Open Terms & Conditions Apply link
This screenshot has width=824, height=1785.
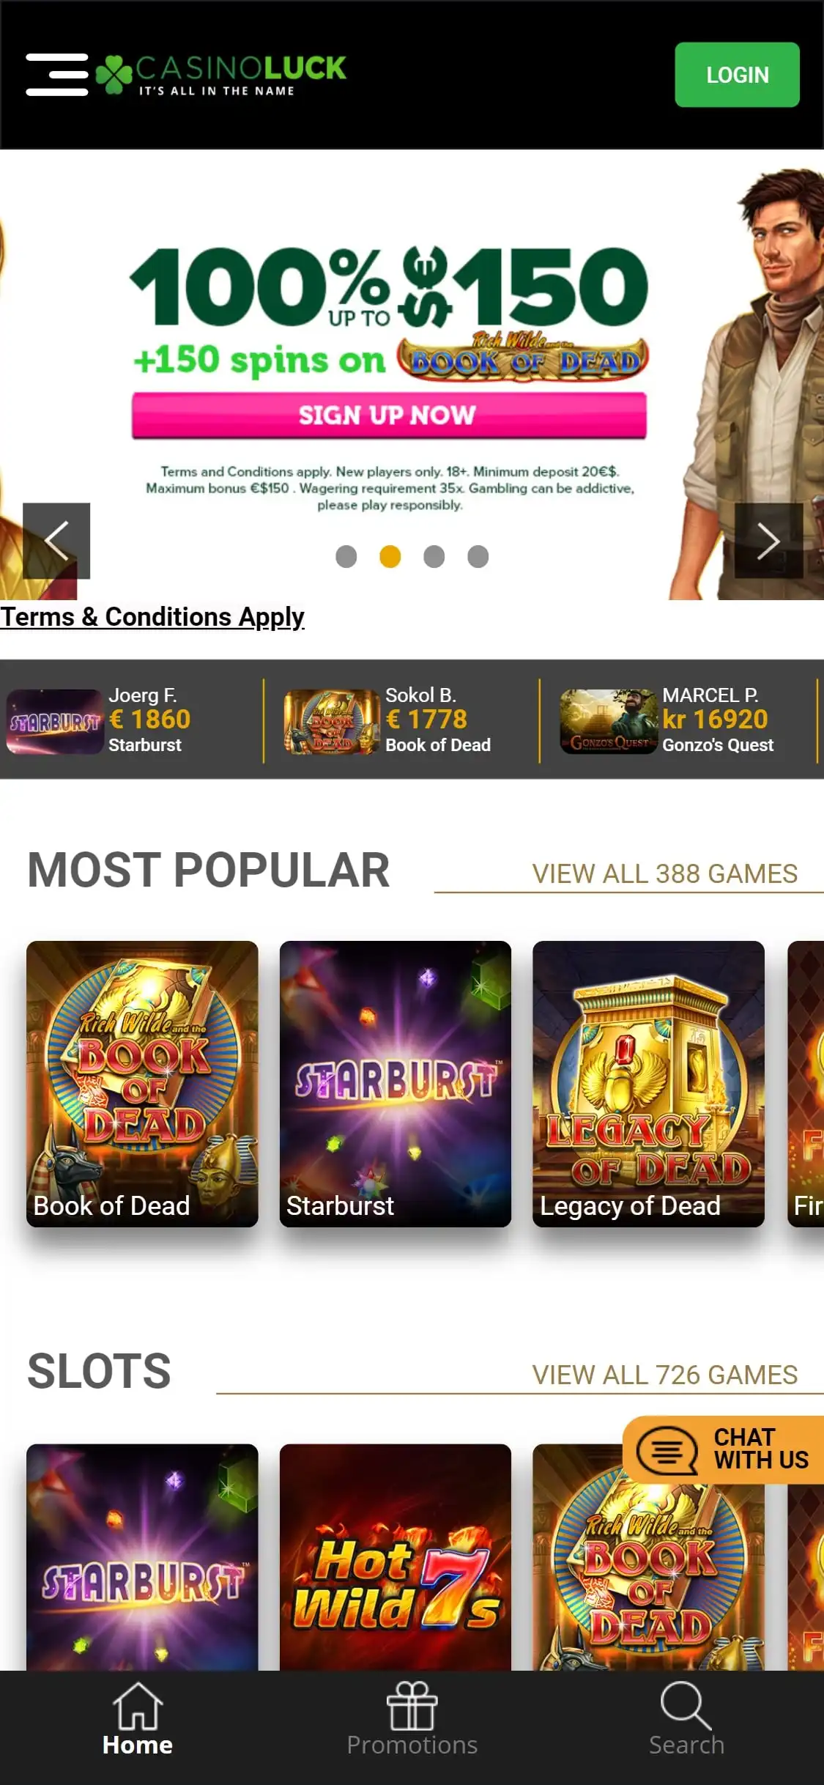pyautogui.click(x=152, y=617)
